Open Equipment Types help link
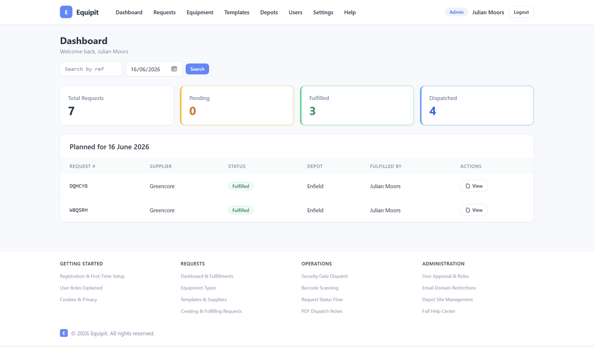 [198, 288]
